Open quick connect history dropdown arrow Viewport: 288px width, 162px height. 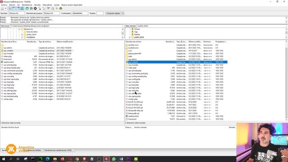point(123,13)
